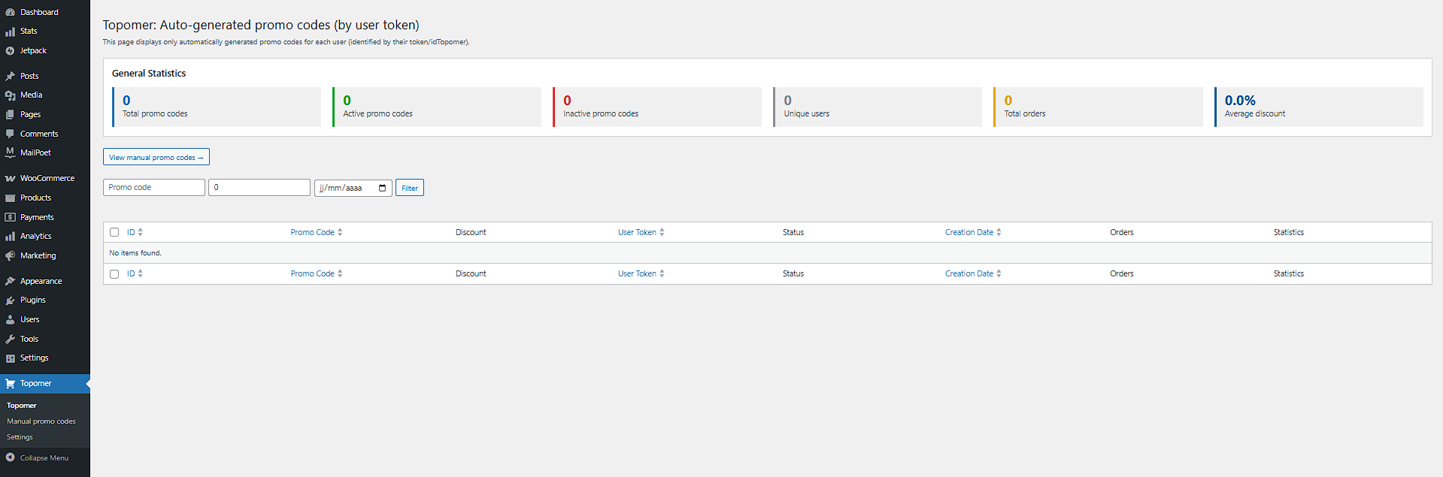The image size is (1443, 477).
Task: Click the Appearance brush icon
Action: (10, 281)
